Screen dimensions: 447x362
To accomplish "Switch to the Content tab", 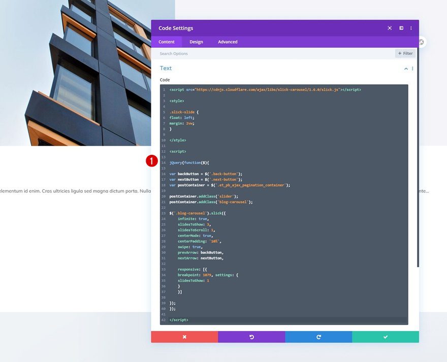I will (x=167, y=42).
